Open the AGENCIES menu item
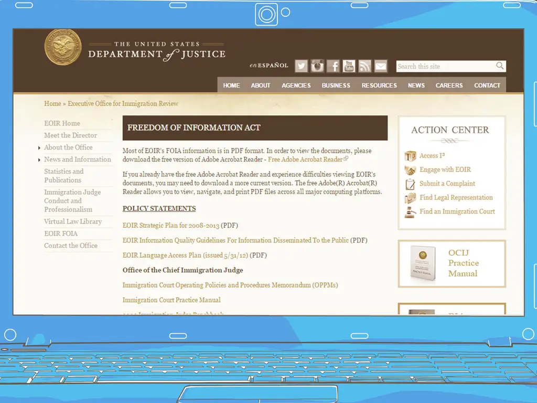 296,86
